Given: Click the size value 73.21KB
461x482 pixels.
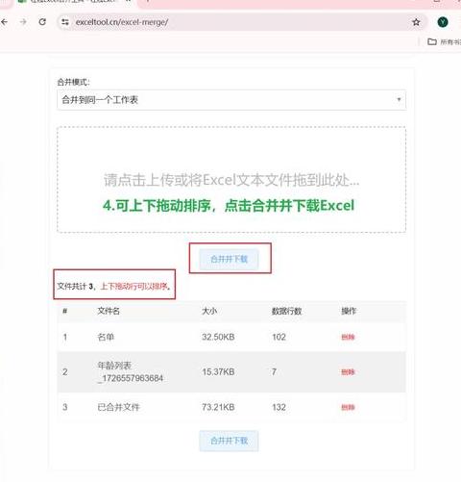Looking at the screenshot, I should (x=218, y=407).
